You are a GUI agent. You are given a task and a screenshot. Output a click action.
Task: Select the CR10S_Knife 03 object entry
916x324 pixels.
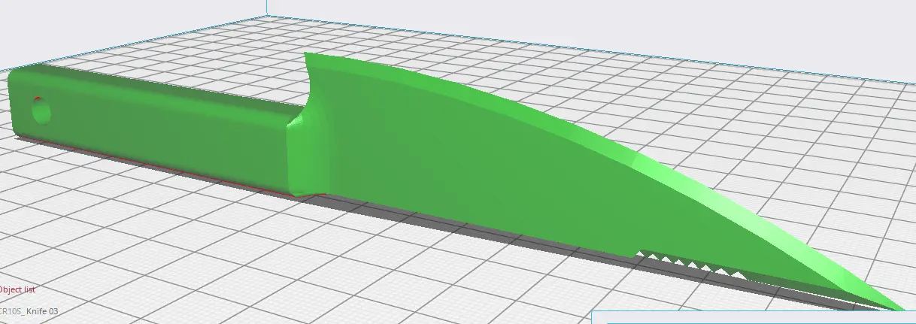pos(30,310)
